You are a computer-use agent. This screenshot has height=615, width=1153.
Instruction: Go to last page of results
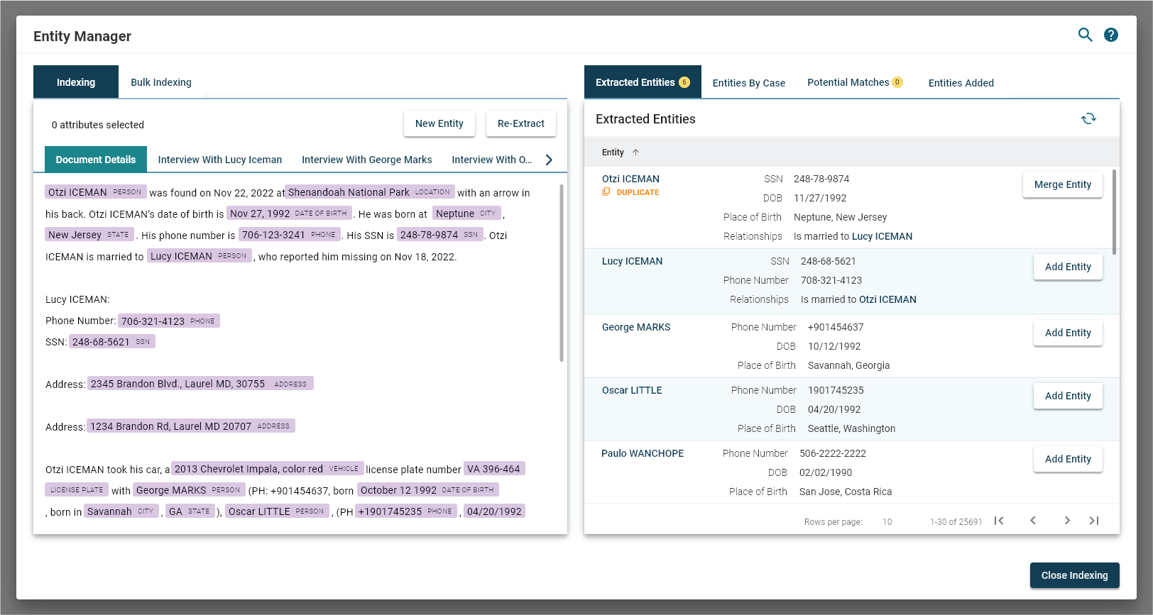pyautogui.click(x=1094, y=521)
